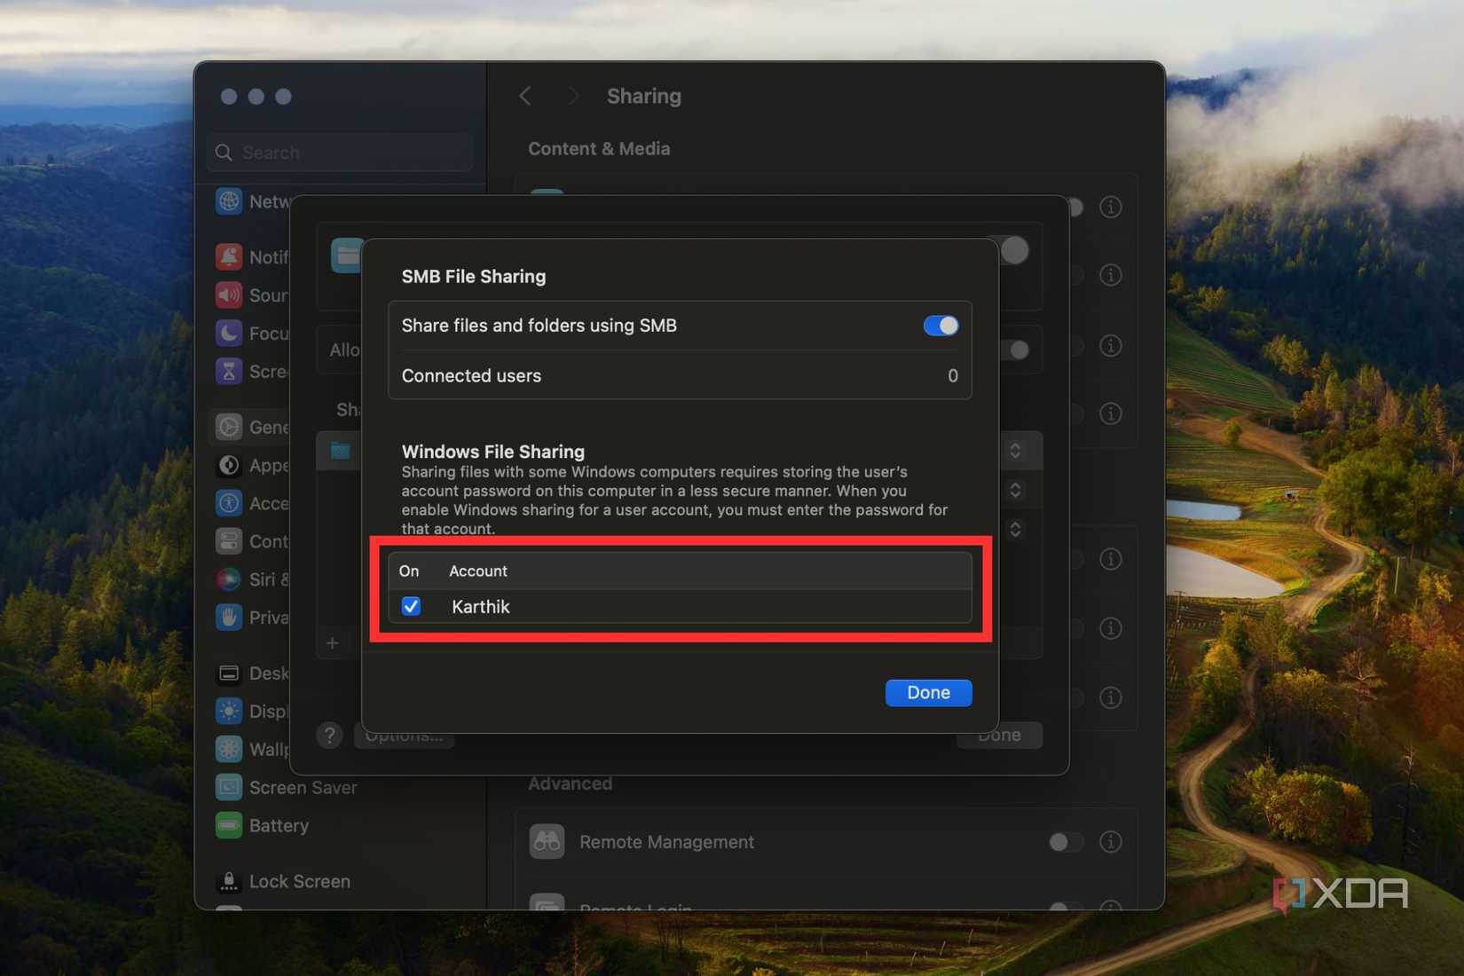Open Screen Saver settings
Viewport: 1464px width, 976px height.
287,787
